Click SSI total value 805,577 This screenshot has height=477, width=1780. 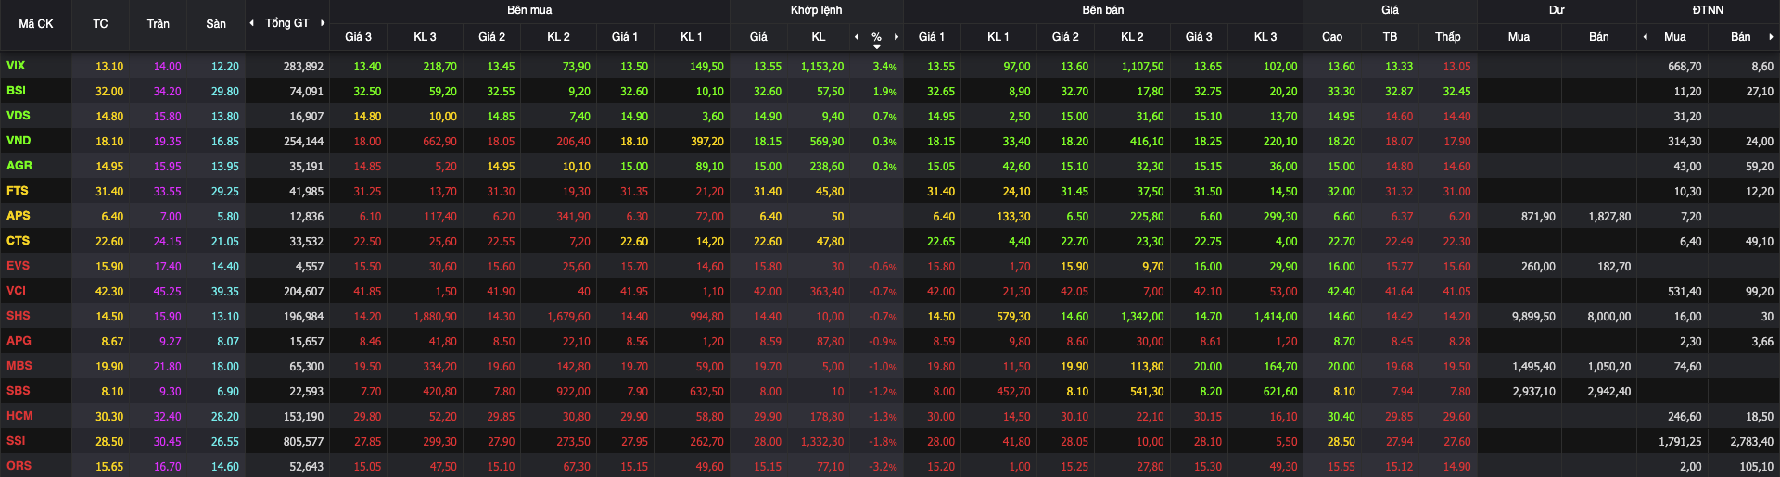[x=303, y=442]
